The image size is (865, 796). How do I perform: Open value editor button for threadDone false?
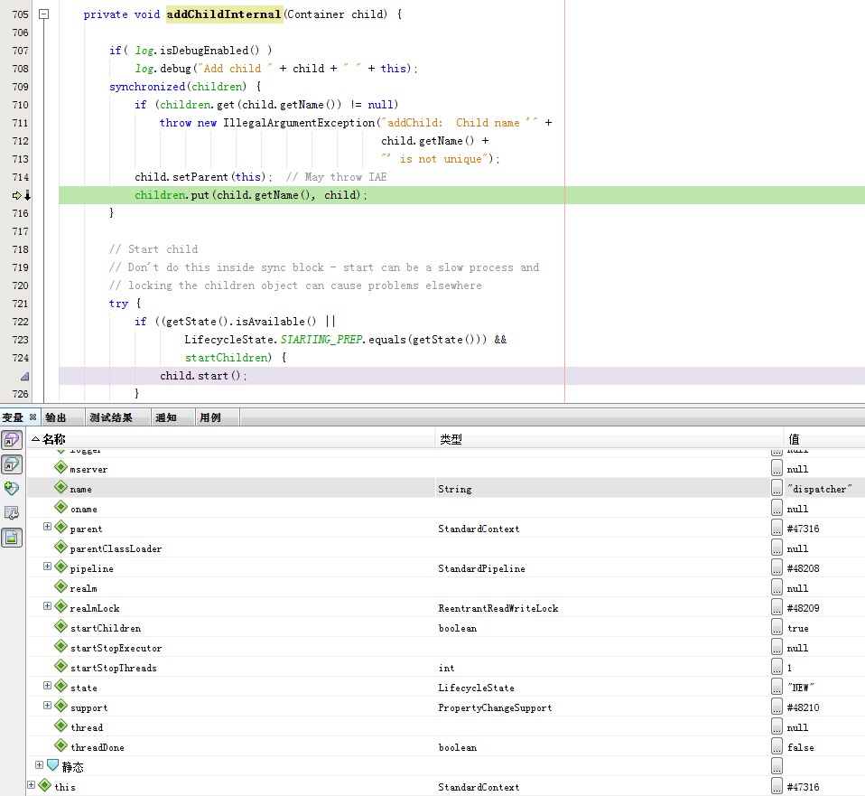[x=777, y=746]
